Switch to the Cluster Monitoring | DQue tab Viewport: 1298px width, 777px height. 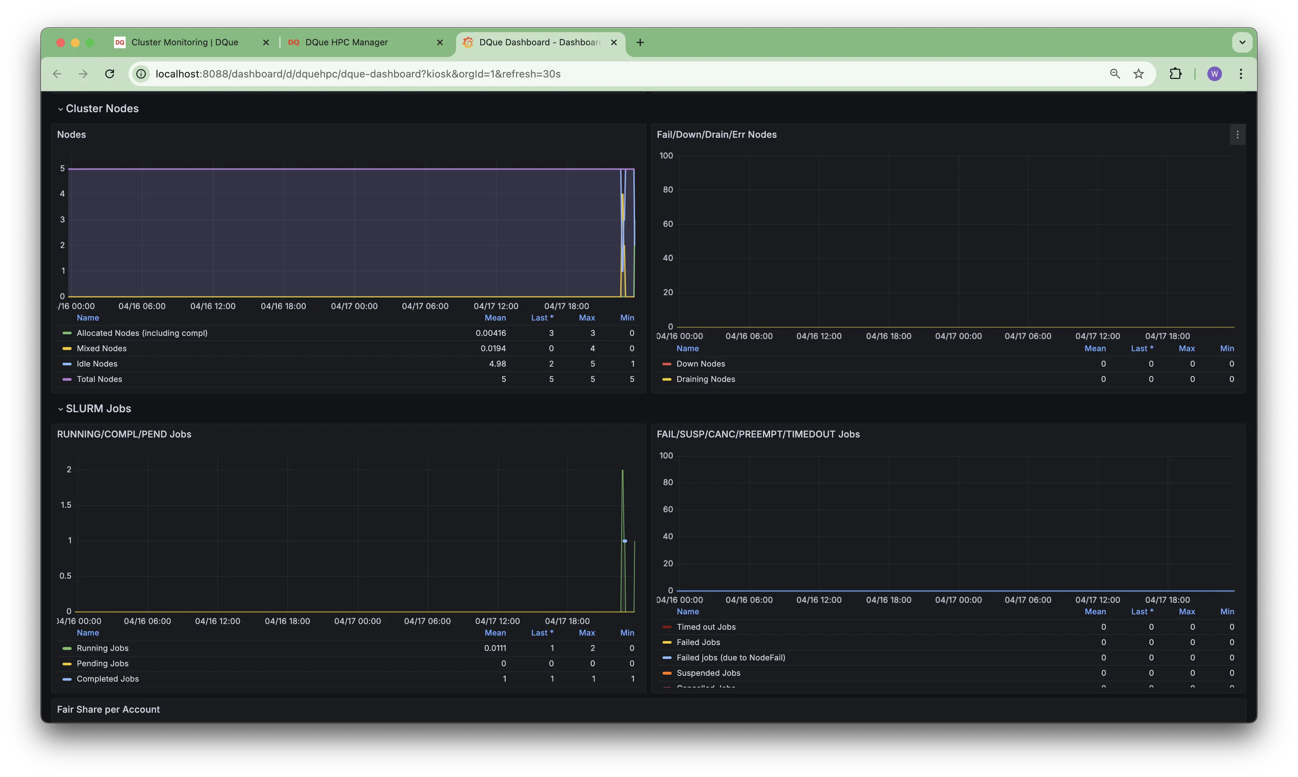184,42
